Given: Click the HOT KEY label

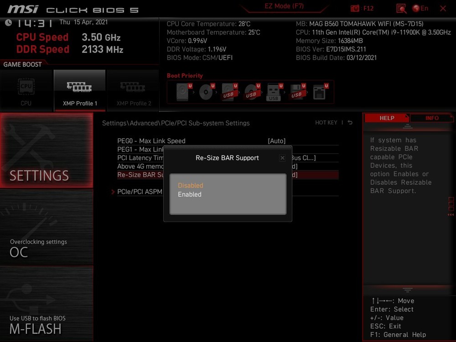Looking at the screenshot, I should (326, 123).
